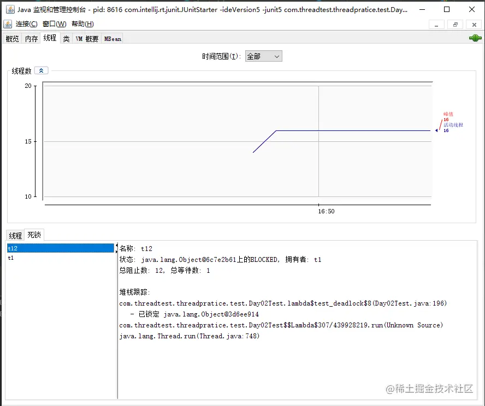Click the 状态 BLOCKED line
The width and height of the screenshot is (485, 406).
[x=221, y=260]
